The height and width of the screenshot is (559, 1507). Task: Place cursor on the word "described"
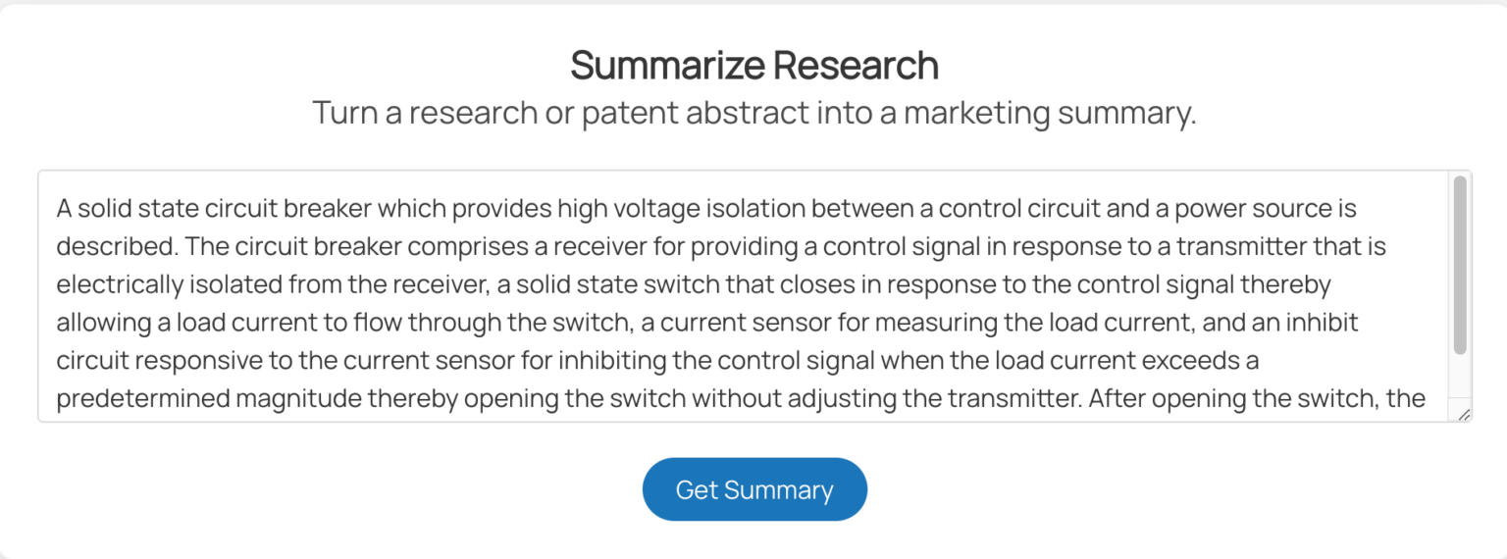114,246
